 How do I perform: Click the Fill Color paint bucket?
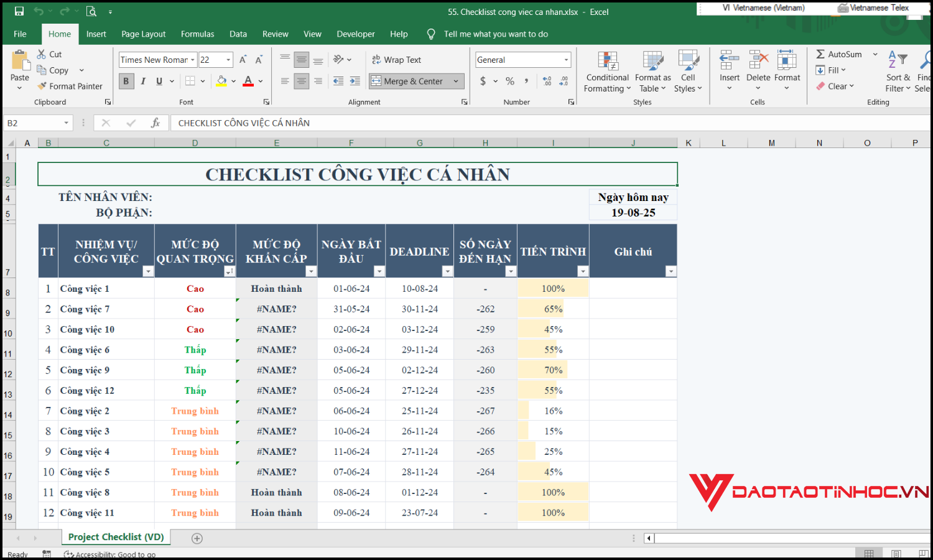point(221,81)
